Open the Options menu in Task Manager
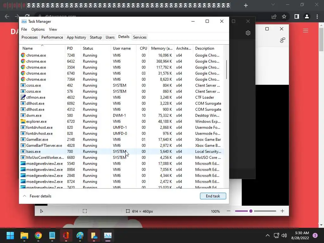324x243 pixels. (38, 29)
